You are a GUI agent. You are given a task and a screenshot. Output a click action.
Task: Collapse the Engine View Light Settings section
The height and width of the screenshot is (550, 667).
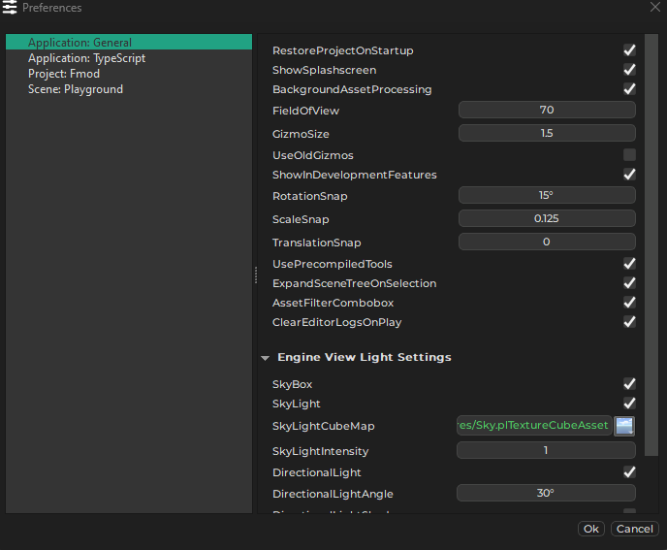pos(266,358)
